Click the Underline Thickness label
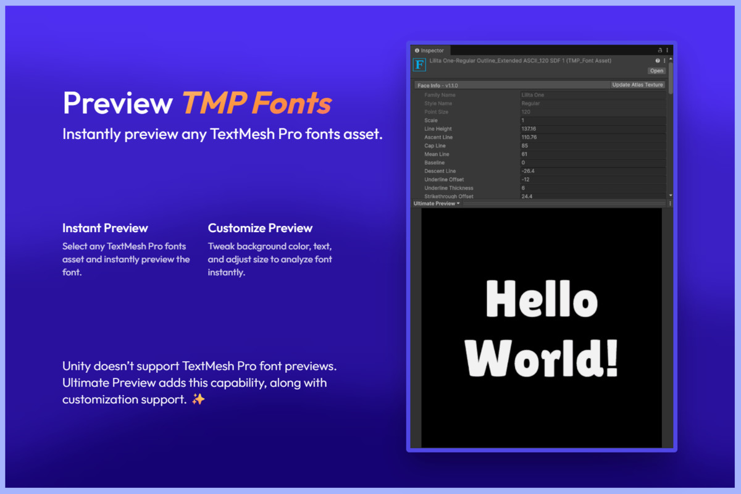The image size is (741, 494). (448, 188)
